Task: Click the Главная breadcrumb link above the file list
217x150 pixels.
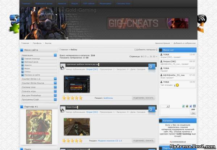Action: pyautogui.click(x=64, y=50)
